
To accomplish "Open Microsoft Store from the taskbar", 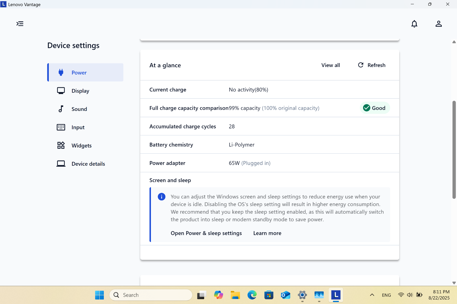I will (x=269, y=295).
